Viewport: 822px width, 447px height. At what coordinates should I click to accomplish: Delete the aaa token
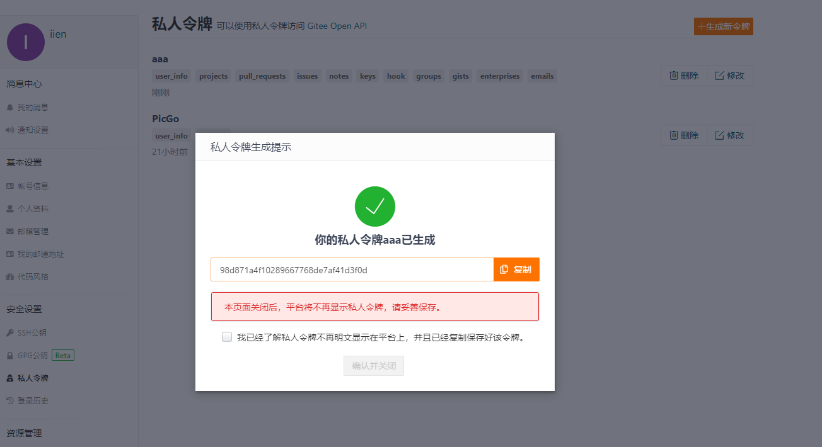(x=684, y=76)
